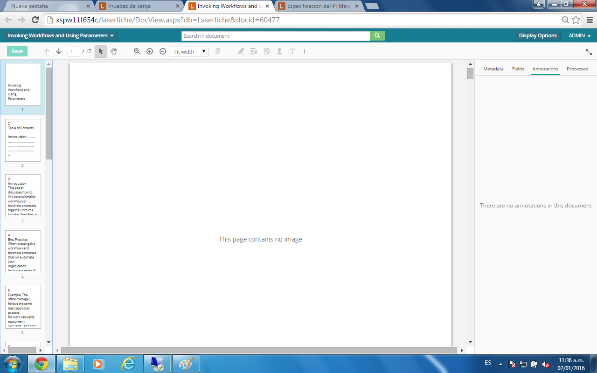Open Windows Media Player from taskbar
The image size is (597, 373).
coord(99,364)
